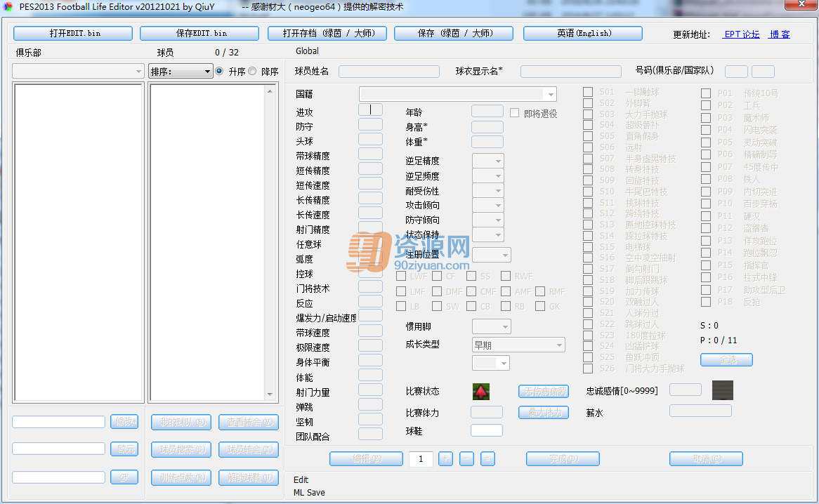This screenshot has width=819, height=504.
Task: Enable play style P01 传统10号
Action: [706, 93]
